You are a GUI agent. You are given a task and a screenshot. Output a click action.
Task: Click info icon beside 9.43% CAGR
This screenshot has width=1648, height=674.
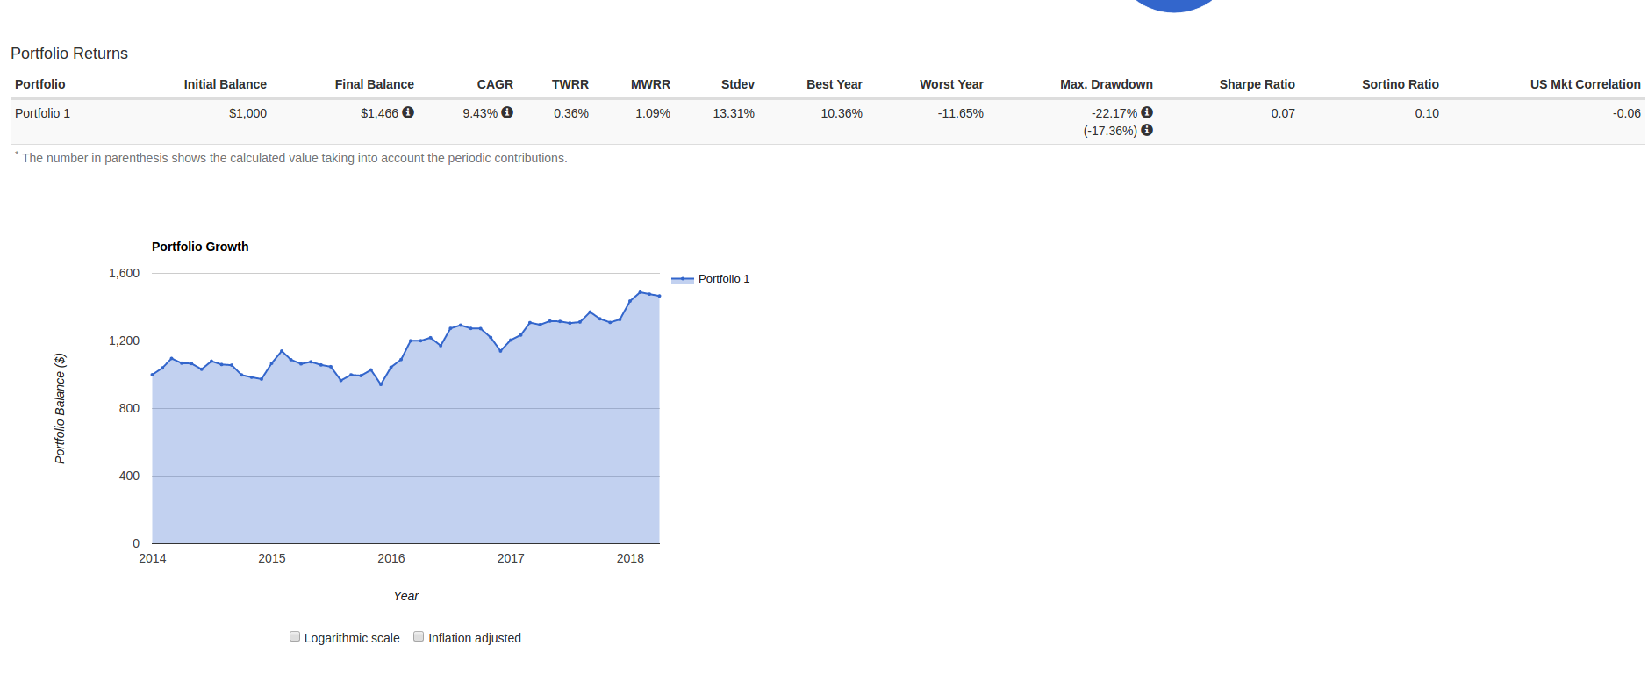(507, 112)
